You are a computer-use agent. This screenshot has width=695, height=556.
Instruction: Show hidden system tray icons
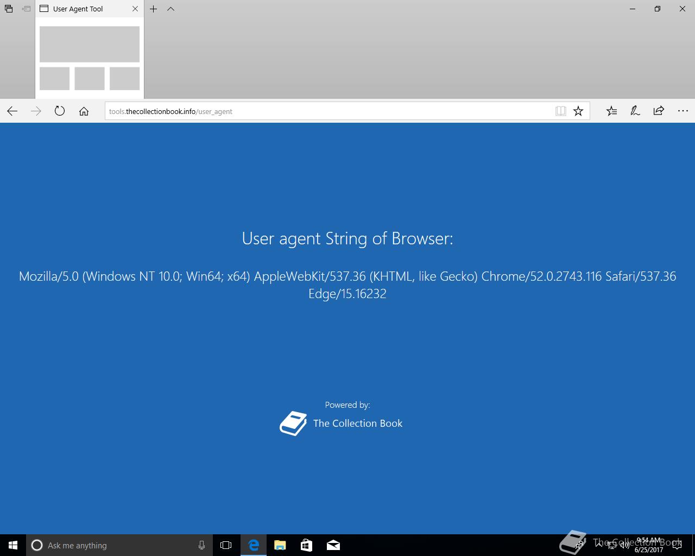(599, 545)
